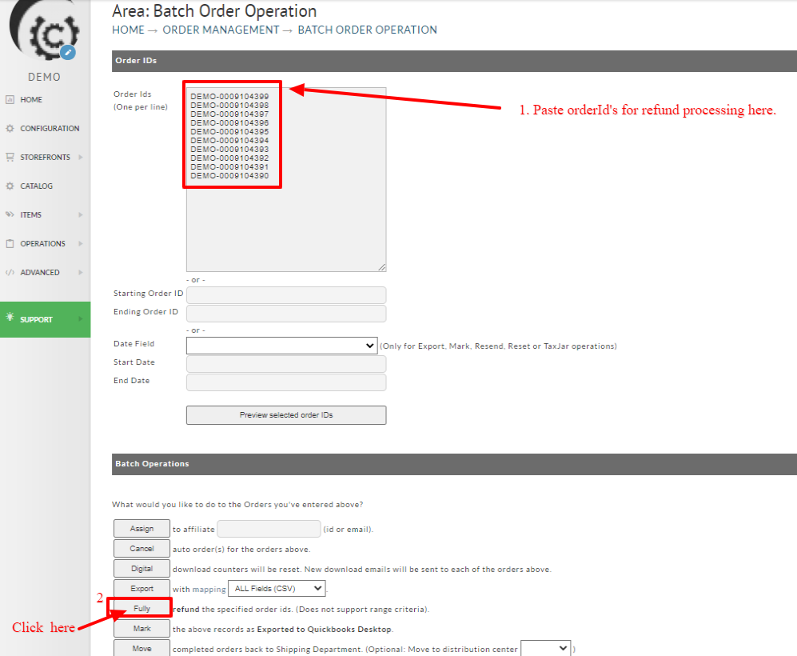The image size is (797, 656).
Task: Click the Storefronts cart icon
Action: (x=10, y=157)
